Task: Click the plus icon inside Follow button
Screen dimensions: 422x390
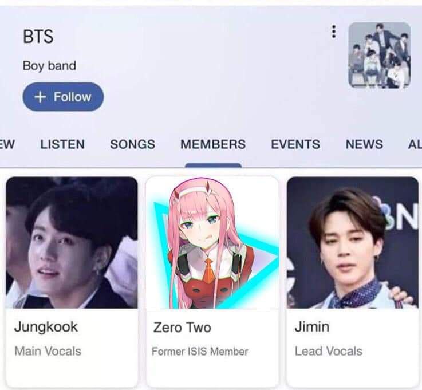Action: pos(40,97)
